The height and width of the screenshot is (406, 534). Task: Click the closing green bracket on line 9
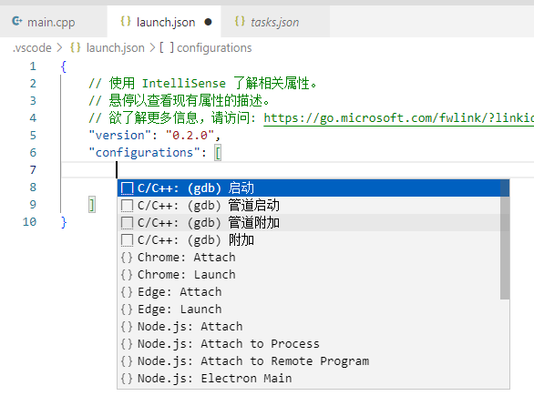click(92, 205)
